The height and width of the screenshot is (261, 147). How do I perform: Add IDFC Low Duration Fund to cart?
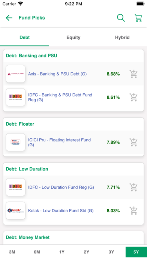pyautogui.click(x=133, y=187)
